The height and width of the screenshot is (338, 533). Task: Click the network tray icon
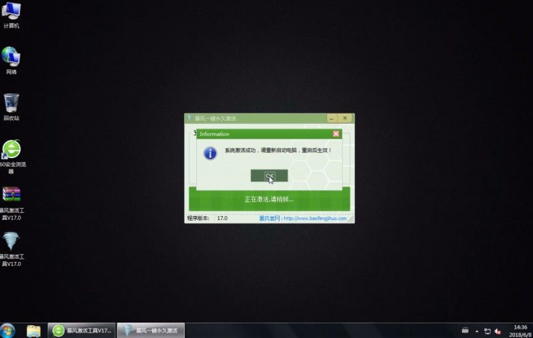pos(487,331)
